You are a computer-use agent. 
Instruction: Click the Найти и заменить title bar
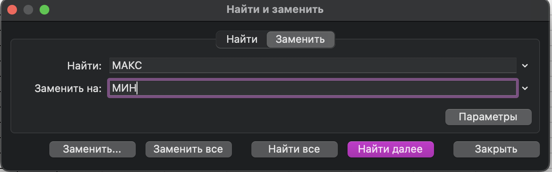point(275,9)
